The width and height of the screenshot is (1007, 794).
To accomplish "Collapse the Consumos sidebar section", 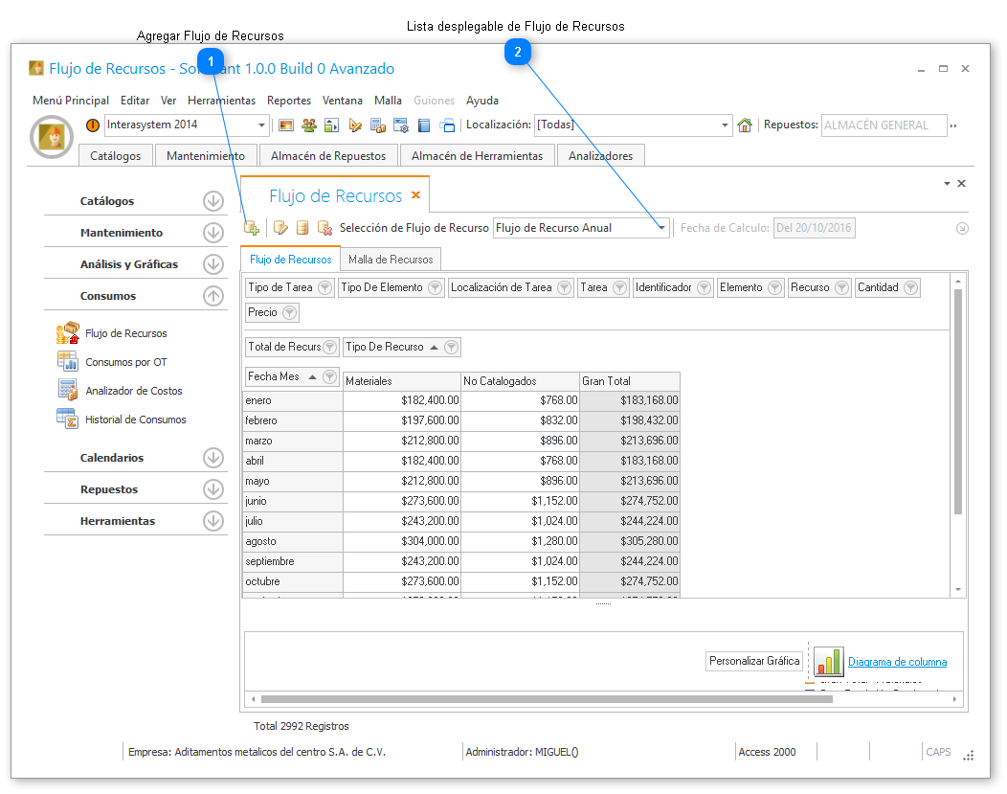I will (213, 296).
